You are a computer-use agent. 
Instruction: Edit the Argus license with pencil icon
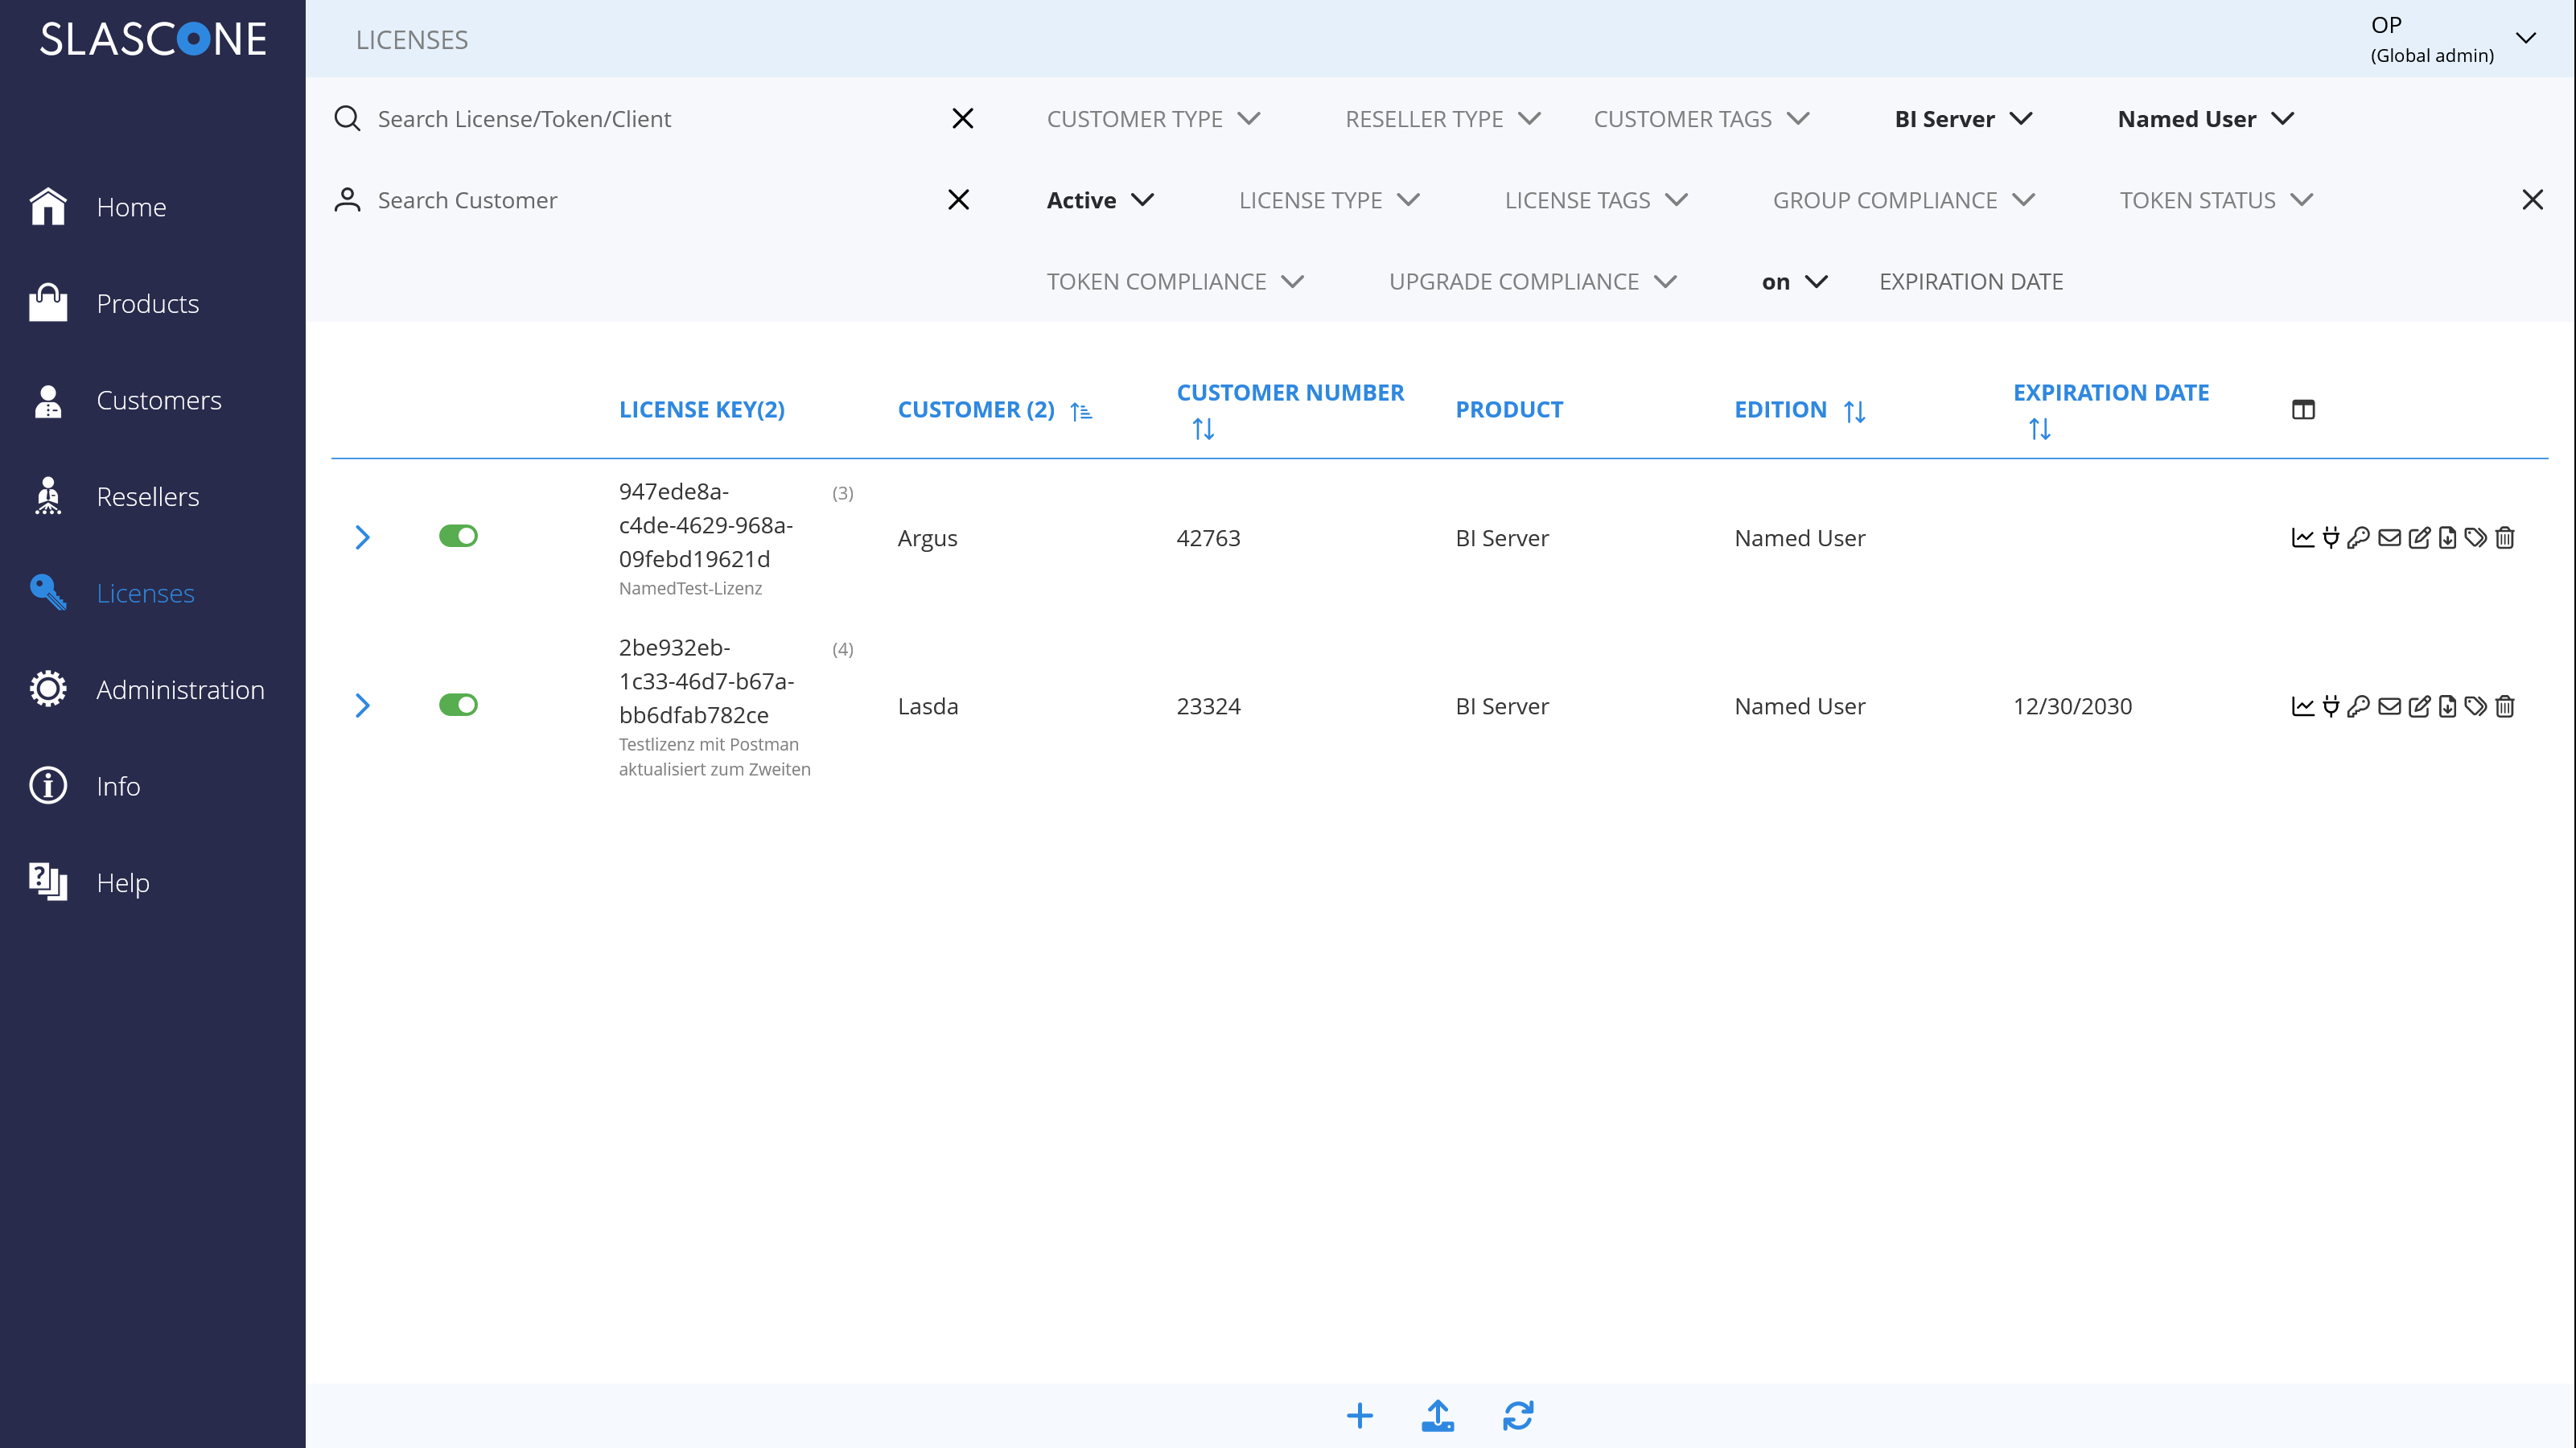point(2419,538)
